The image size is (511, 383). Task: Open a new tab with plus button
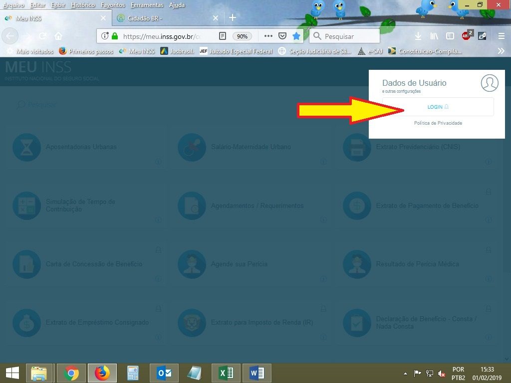click(233, 17)
